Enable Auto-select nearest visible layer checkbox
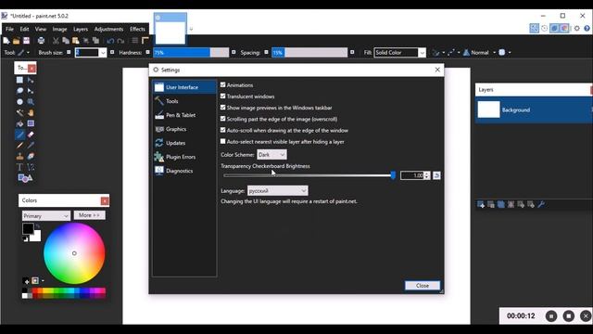This screenshot has width=593, height=334. [222, 142]
